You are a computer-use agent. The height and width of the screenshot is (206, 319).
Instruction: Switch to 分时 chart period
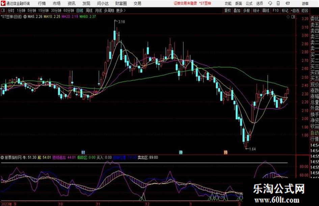click(x=11, y=10)
